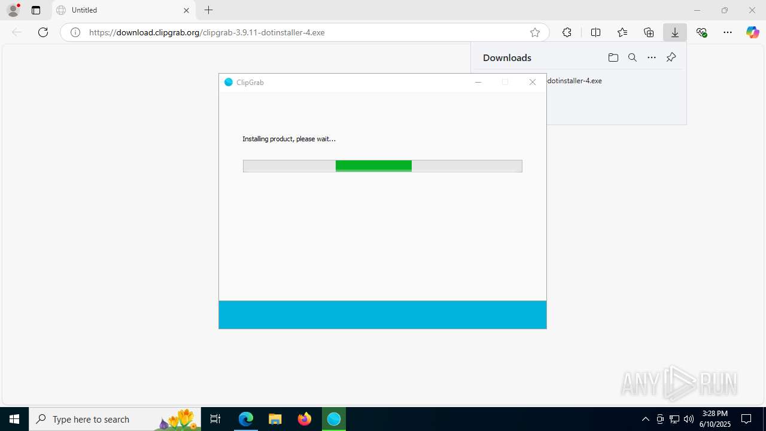Search downloads in Downloads panel
Image resolution: width=766 pixels, height=431 pixels.
point(633,57)
